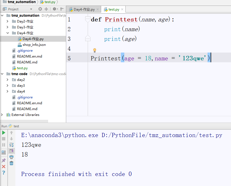
Task: Open Run panel help question mark
Action: [4, 173]
